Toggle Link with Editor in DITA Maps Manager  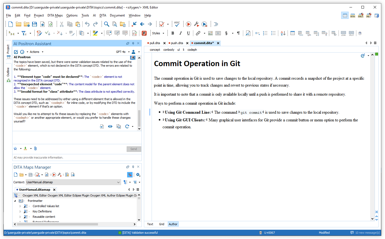coord(130,174)
